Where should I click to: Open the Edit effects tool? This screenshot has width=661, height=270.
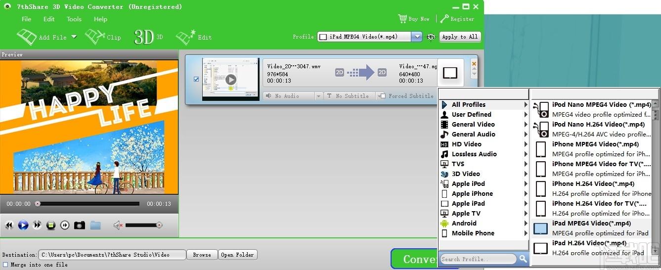[194, 37]
